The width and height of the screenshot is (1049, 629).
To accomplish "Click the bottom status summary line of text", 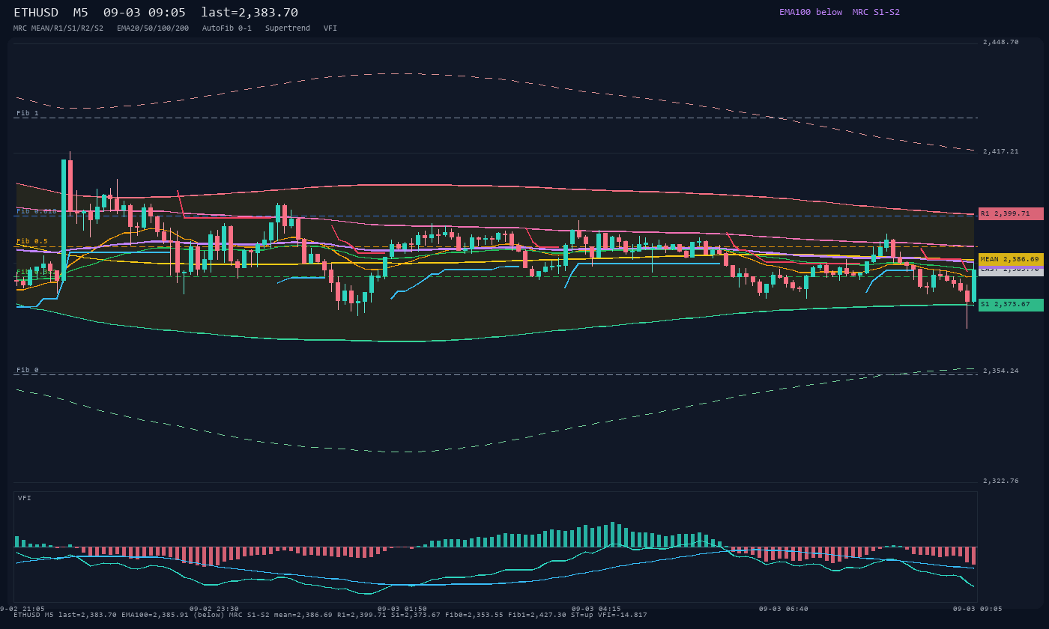I will pos(330,615).
